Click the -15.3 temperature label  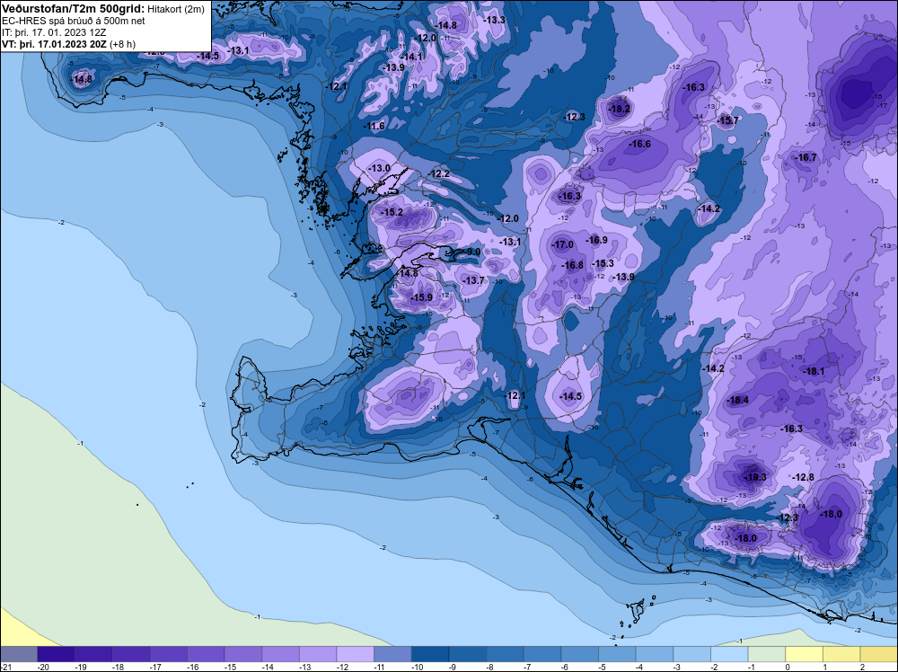click(603, 263)
